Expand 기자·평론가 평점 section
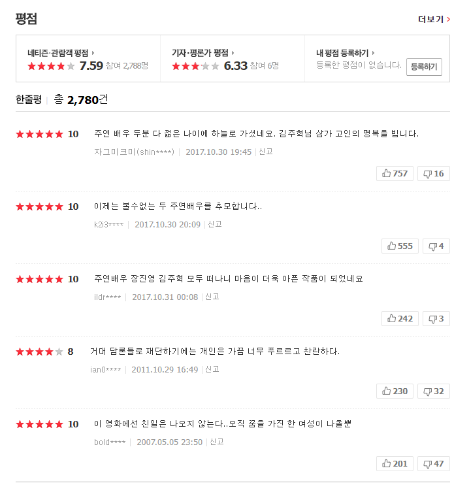This screenshot has height=496, width=469. point(203,53)
